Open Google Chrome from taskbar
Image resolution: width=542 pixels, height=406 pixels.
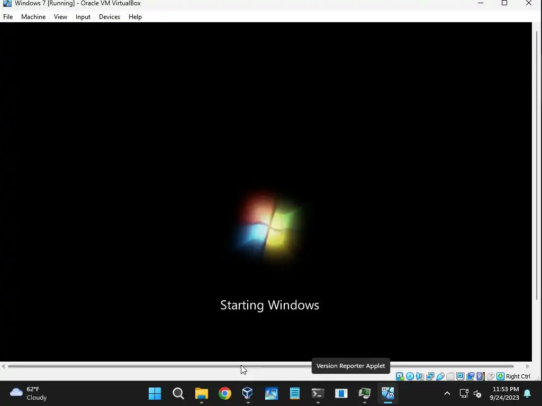coord(224,393)
